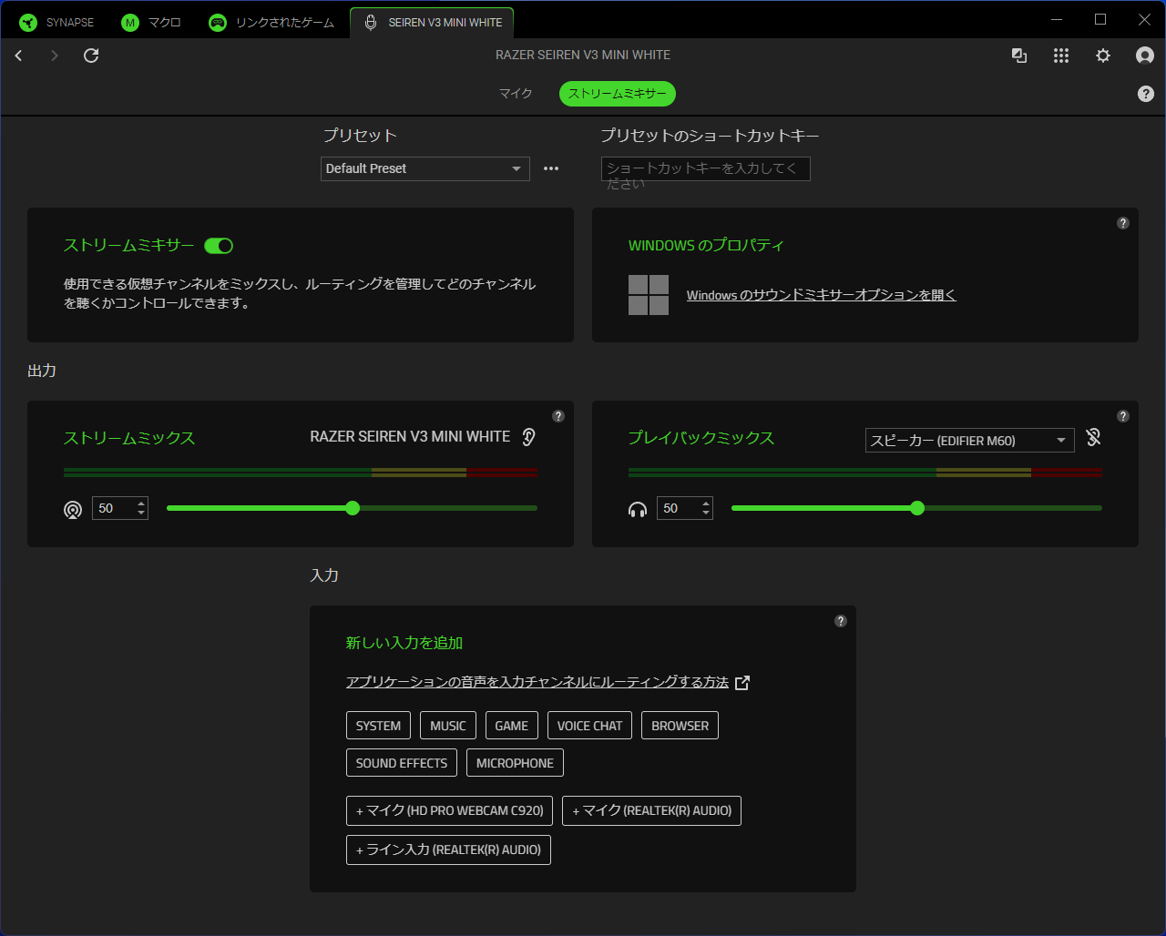Toggle the Playback Mix crossed-out ear monitor icon
This screenshot has width=1166, height=936.
[x=1093, y=438]
